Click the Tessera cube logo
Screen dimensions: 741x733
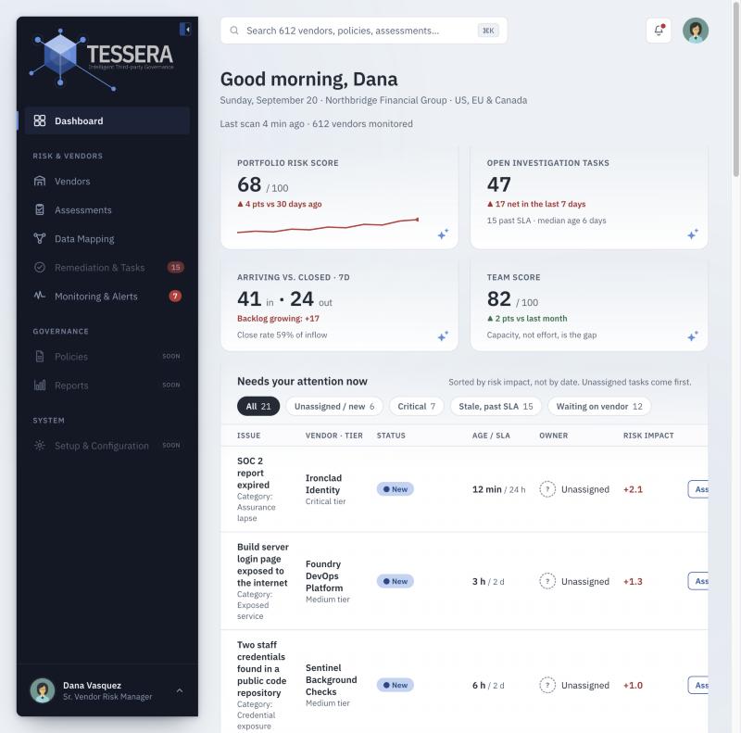tap(60, 56)
